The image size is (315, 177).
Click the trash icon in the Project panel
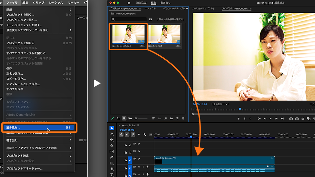click(183, 118)
